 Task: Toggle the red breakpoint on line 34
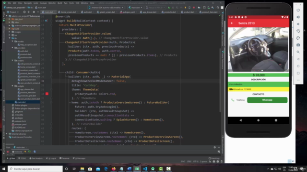pos(47,94)
